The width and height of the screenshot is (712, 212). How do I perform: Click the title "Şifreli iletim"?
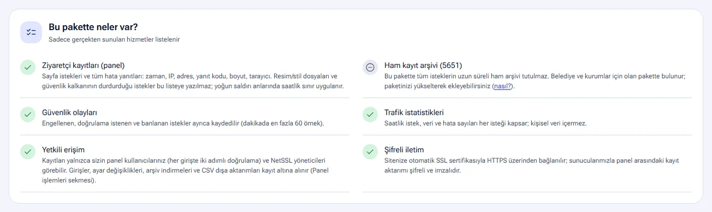click(404, 149)
